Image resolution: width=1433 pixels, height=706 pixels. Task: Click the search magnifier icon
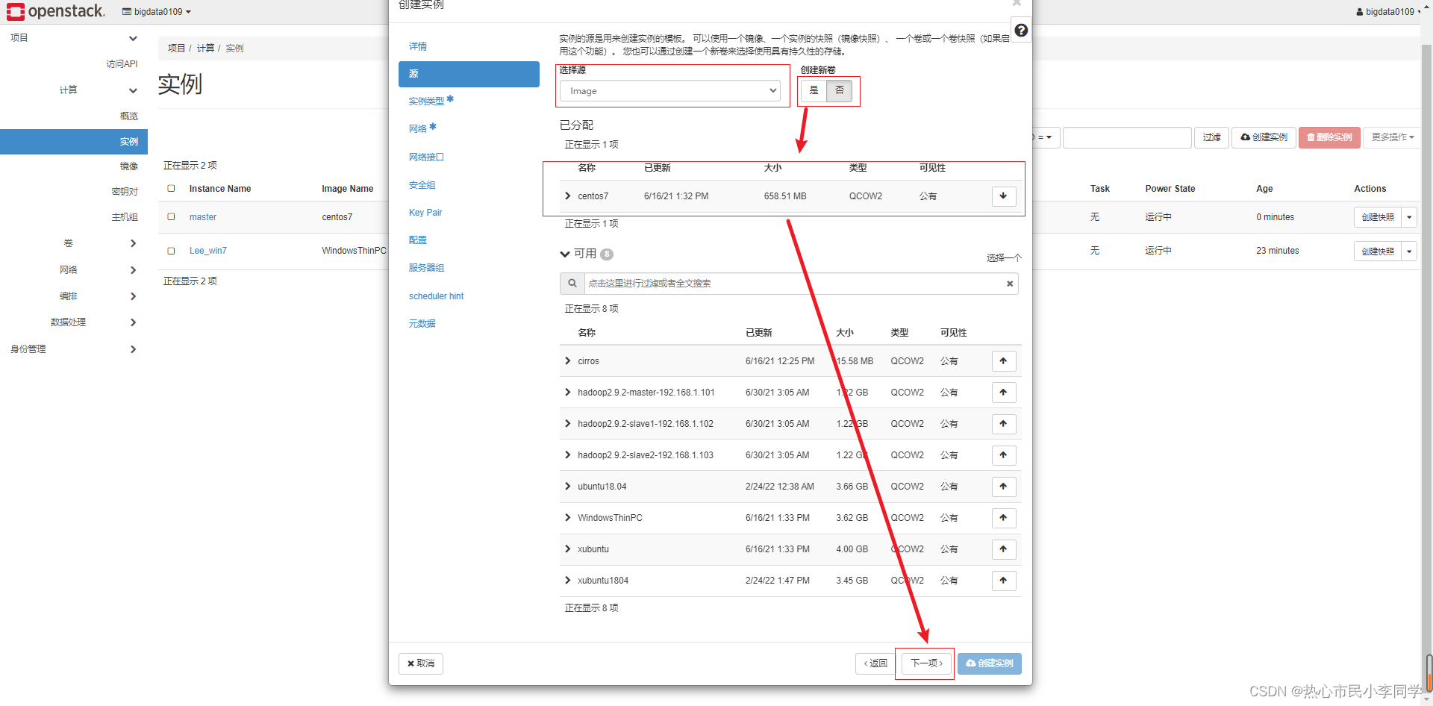click(572, 284)
